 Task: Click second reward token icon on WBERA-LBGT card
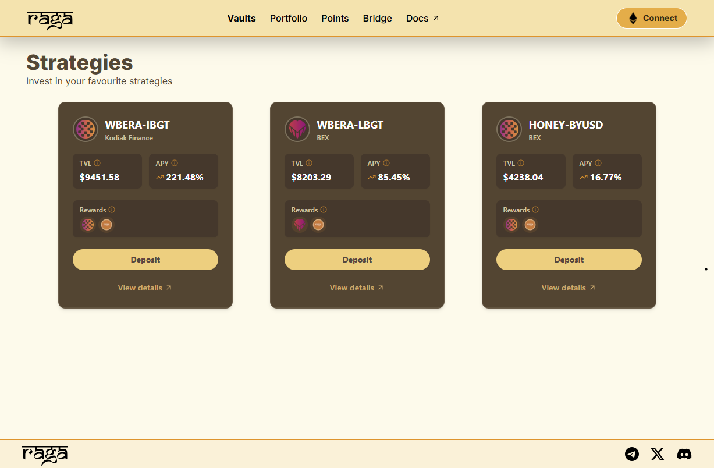318,225
